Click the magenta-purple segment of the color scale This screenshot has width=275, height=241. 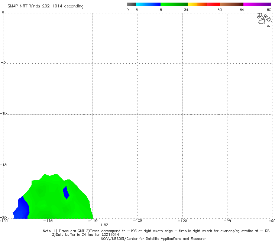[257, 4]
